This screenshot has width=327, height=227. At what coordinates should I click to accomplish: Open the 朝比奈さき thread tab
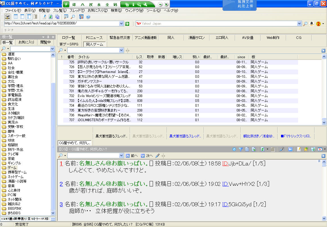pos(259,136)
